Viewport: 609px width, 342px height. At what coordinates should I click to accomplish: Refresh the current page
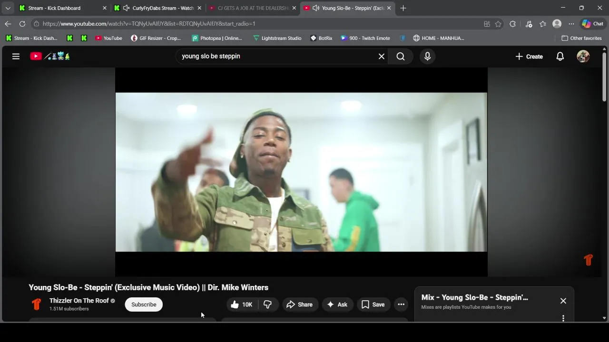pos(22,24)
